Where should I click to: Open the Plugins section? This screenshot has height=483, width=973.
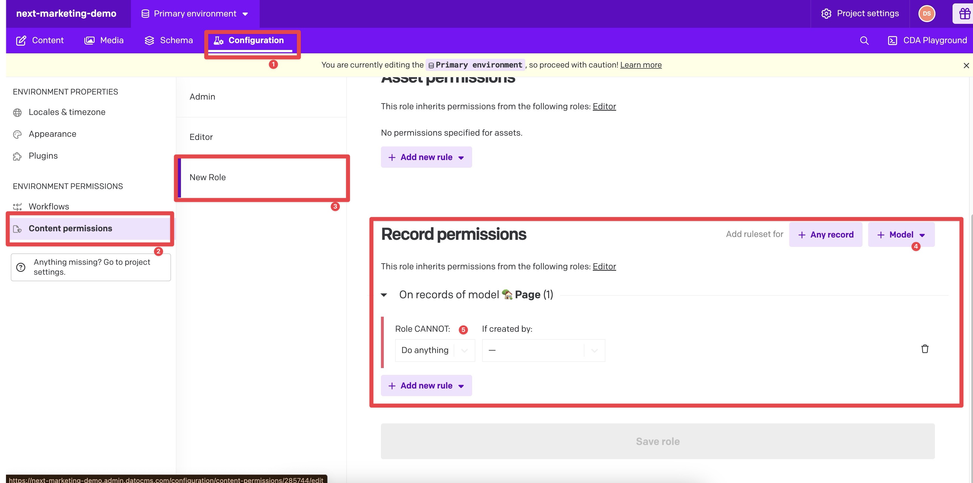click(43, 156)
